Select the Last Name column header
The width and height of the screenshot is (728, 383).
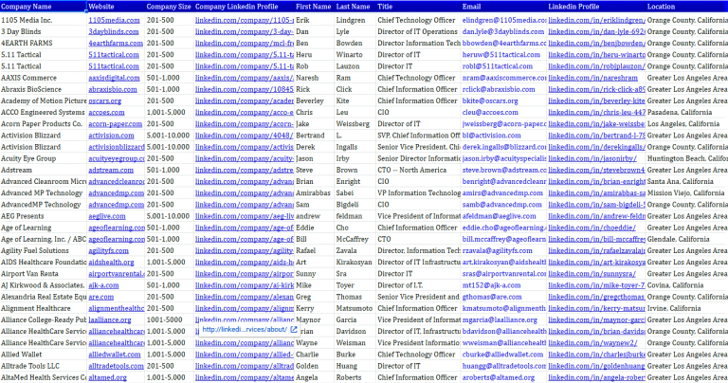pos(355,7)
